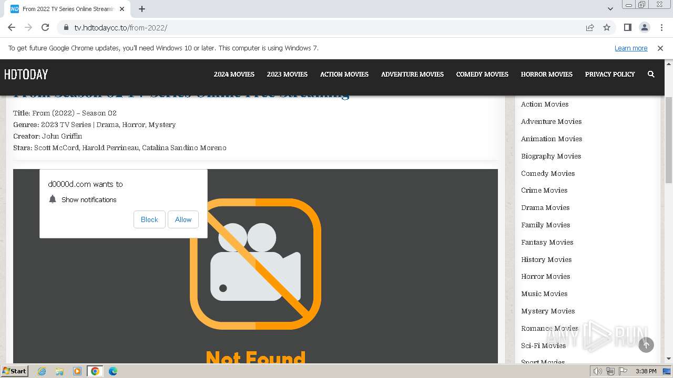Open the Windows Start button
The image size is (673, 378).
tap(15, 371)
